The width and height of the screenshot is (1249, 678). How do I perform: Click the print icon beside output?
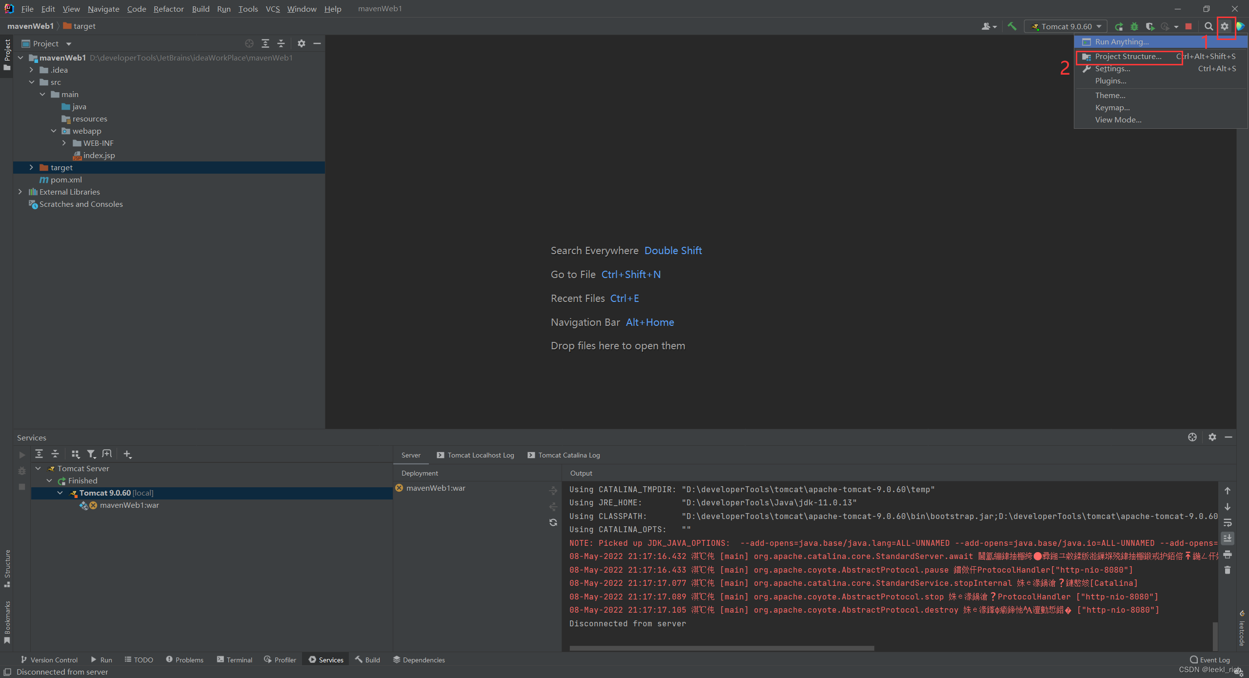tap(1228, 554)
